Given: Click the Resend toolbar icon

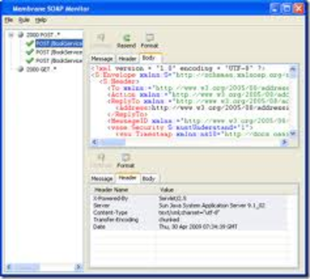Looking at the screenshot, I should (x=126, y=38).
